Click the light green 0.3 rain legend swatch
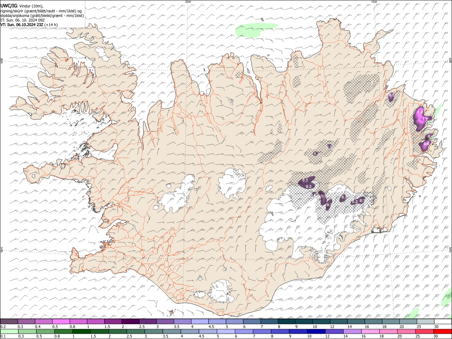This screenshot has width=452, height=339. click(x=27, y=331)
